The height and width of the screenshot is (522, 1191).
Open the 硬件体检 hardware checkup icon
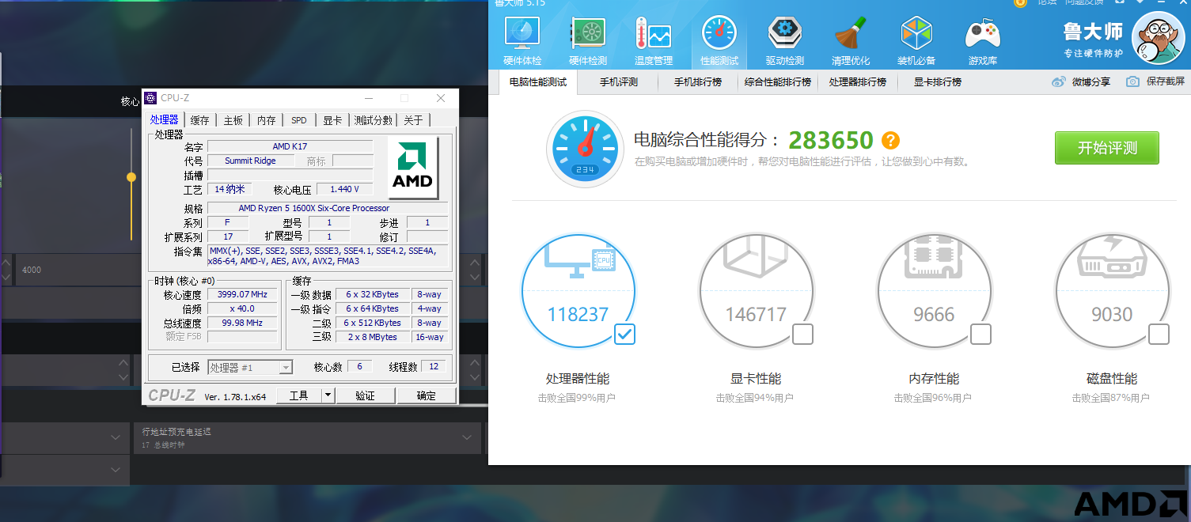522,34
